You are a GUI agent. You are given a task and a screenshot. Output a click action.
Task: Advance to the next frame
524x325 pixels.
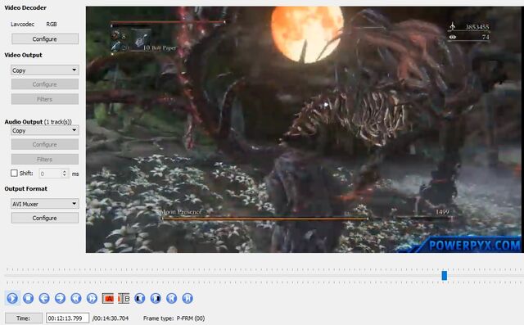coord(60,298)
